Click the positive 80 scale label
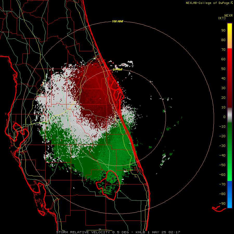Screen dimensions: 234x234 point(223,40)
